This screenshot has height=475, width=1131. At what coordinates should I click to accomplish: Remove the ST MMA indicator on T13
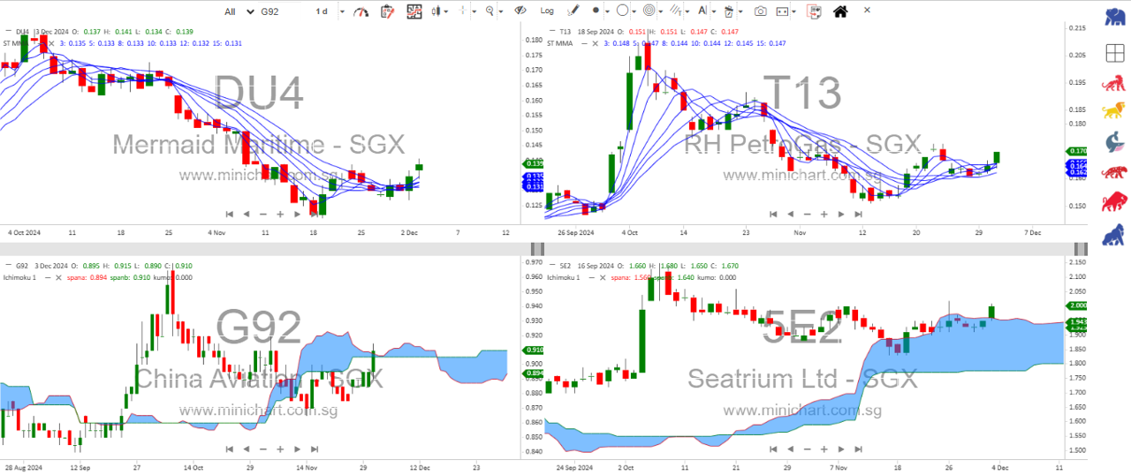(x=594, y=42)
